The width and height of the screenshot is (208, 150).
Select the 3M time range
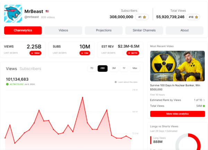(114, 68)
